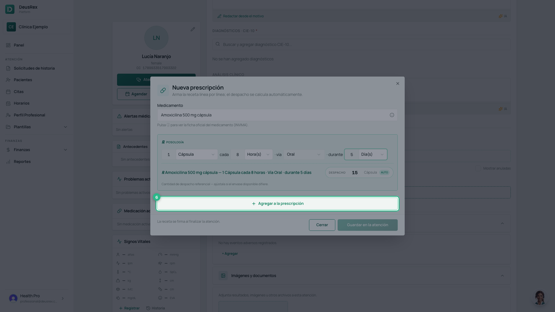Open the Día(s) duration unit dropdown

click(373, 155)
